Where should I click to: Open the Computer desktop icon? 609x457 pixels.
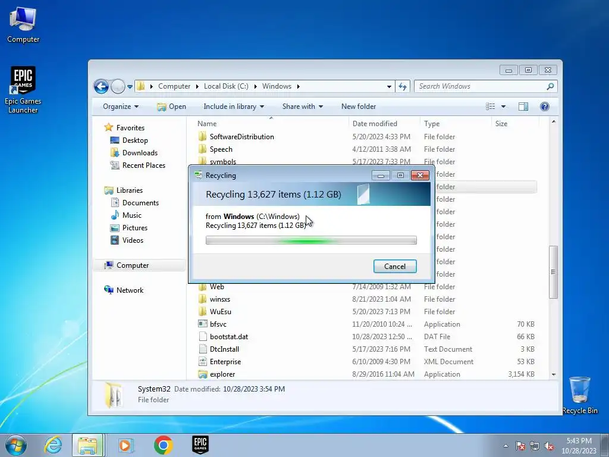[23, 25]
